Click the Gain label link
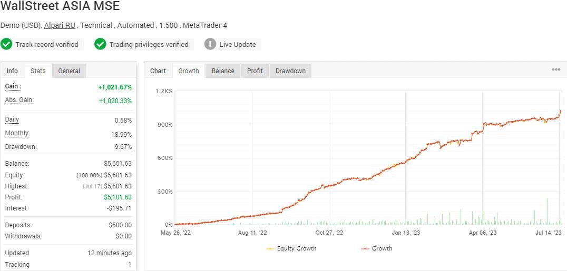This screenshot has width=567, height=271. click(x=13, y=86)
